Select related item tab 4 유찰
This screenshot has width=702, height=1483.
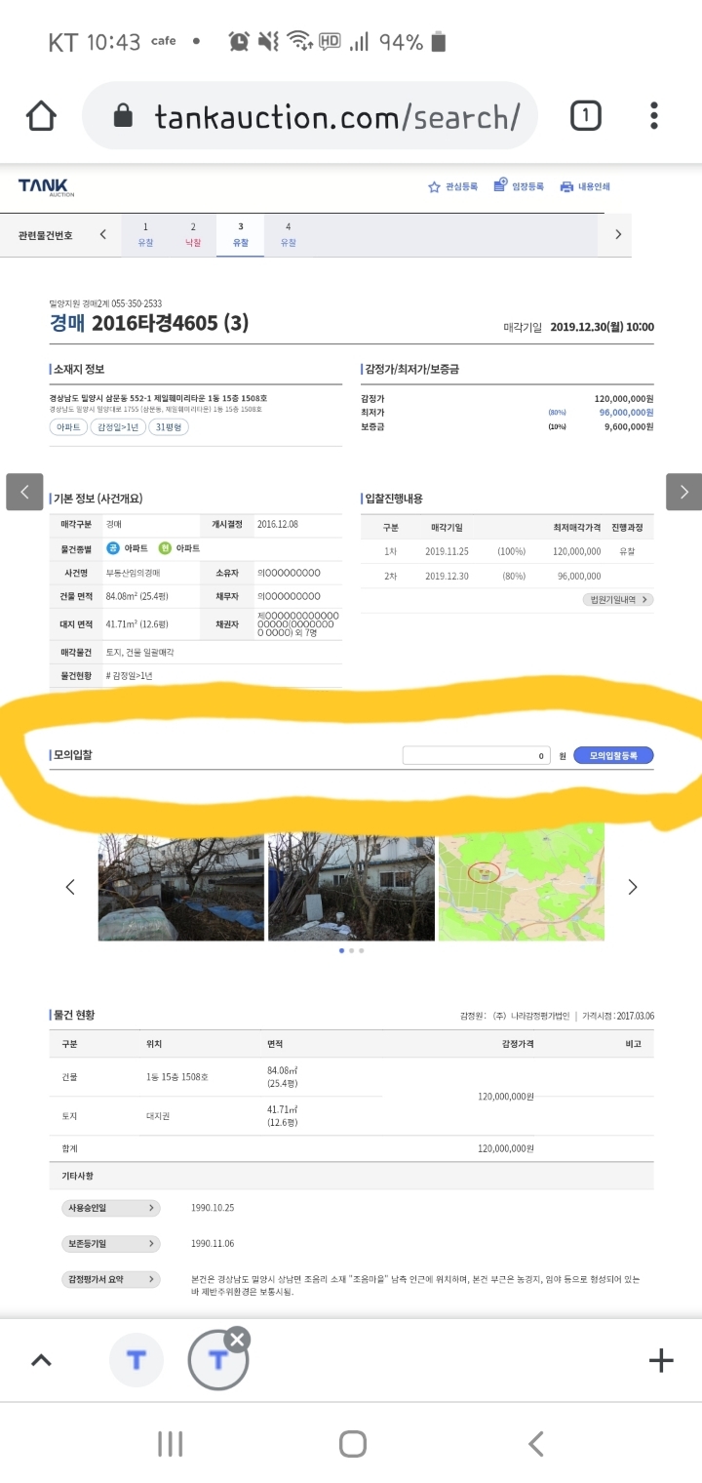(x=288, y=234)
